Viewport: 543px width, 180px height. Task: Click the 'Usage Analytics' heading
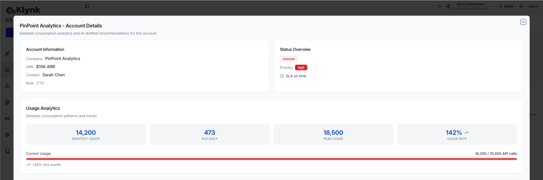[43, 108]
